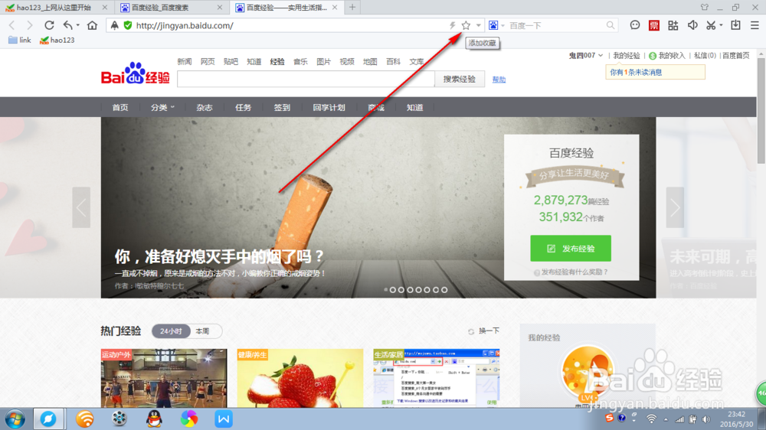
Task: Click the skin shirt icon in title bar
Action: click(x=705, y=8)
